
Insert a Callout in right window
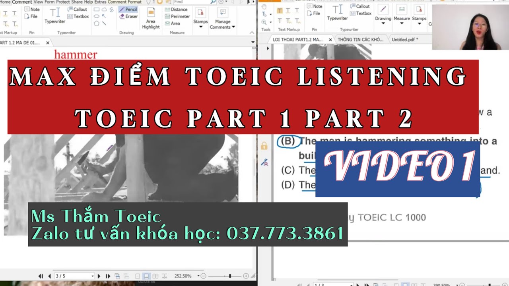point(359,6)
